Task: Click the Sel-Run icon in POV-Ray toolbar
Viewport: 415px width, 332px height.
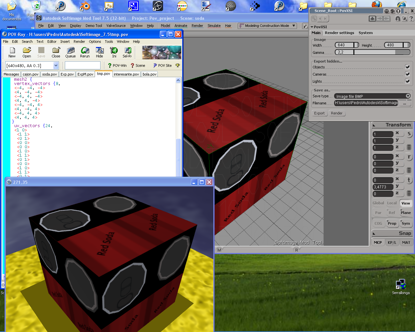Action: pos(127,52)
